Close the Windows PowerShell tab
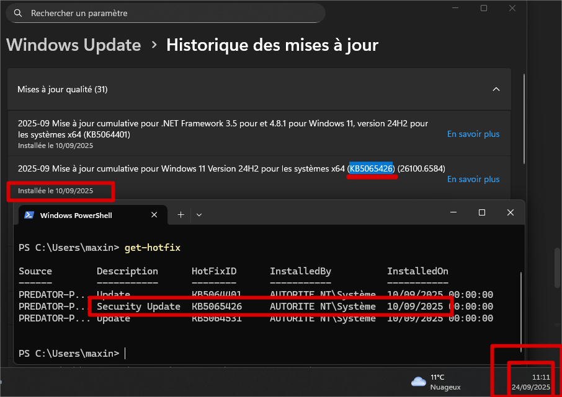This screenshot has width=562, height=397. coord(154,215)
